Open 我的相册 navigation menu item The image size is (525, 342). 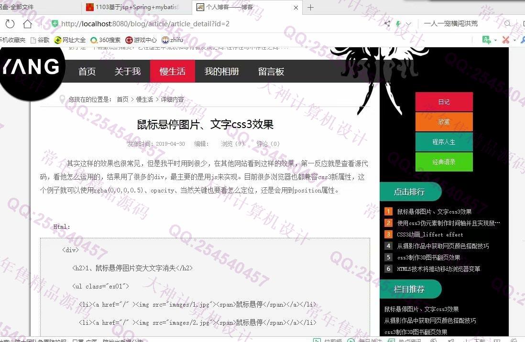click(x=222, y=72)
